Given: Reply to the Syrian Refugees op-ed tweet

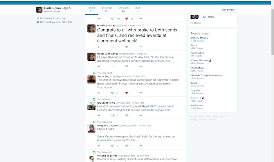Looking at the screenshot, I should [x=99, y=66].
